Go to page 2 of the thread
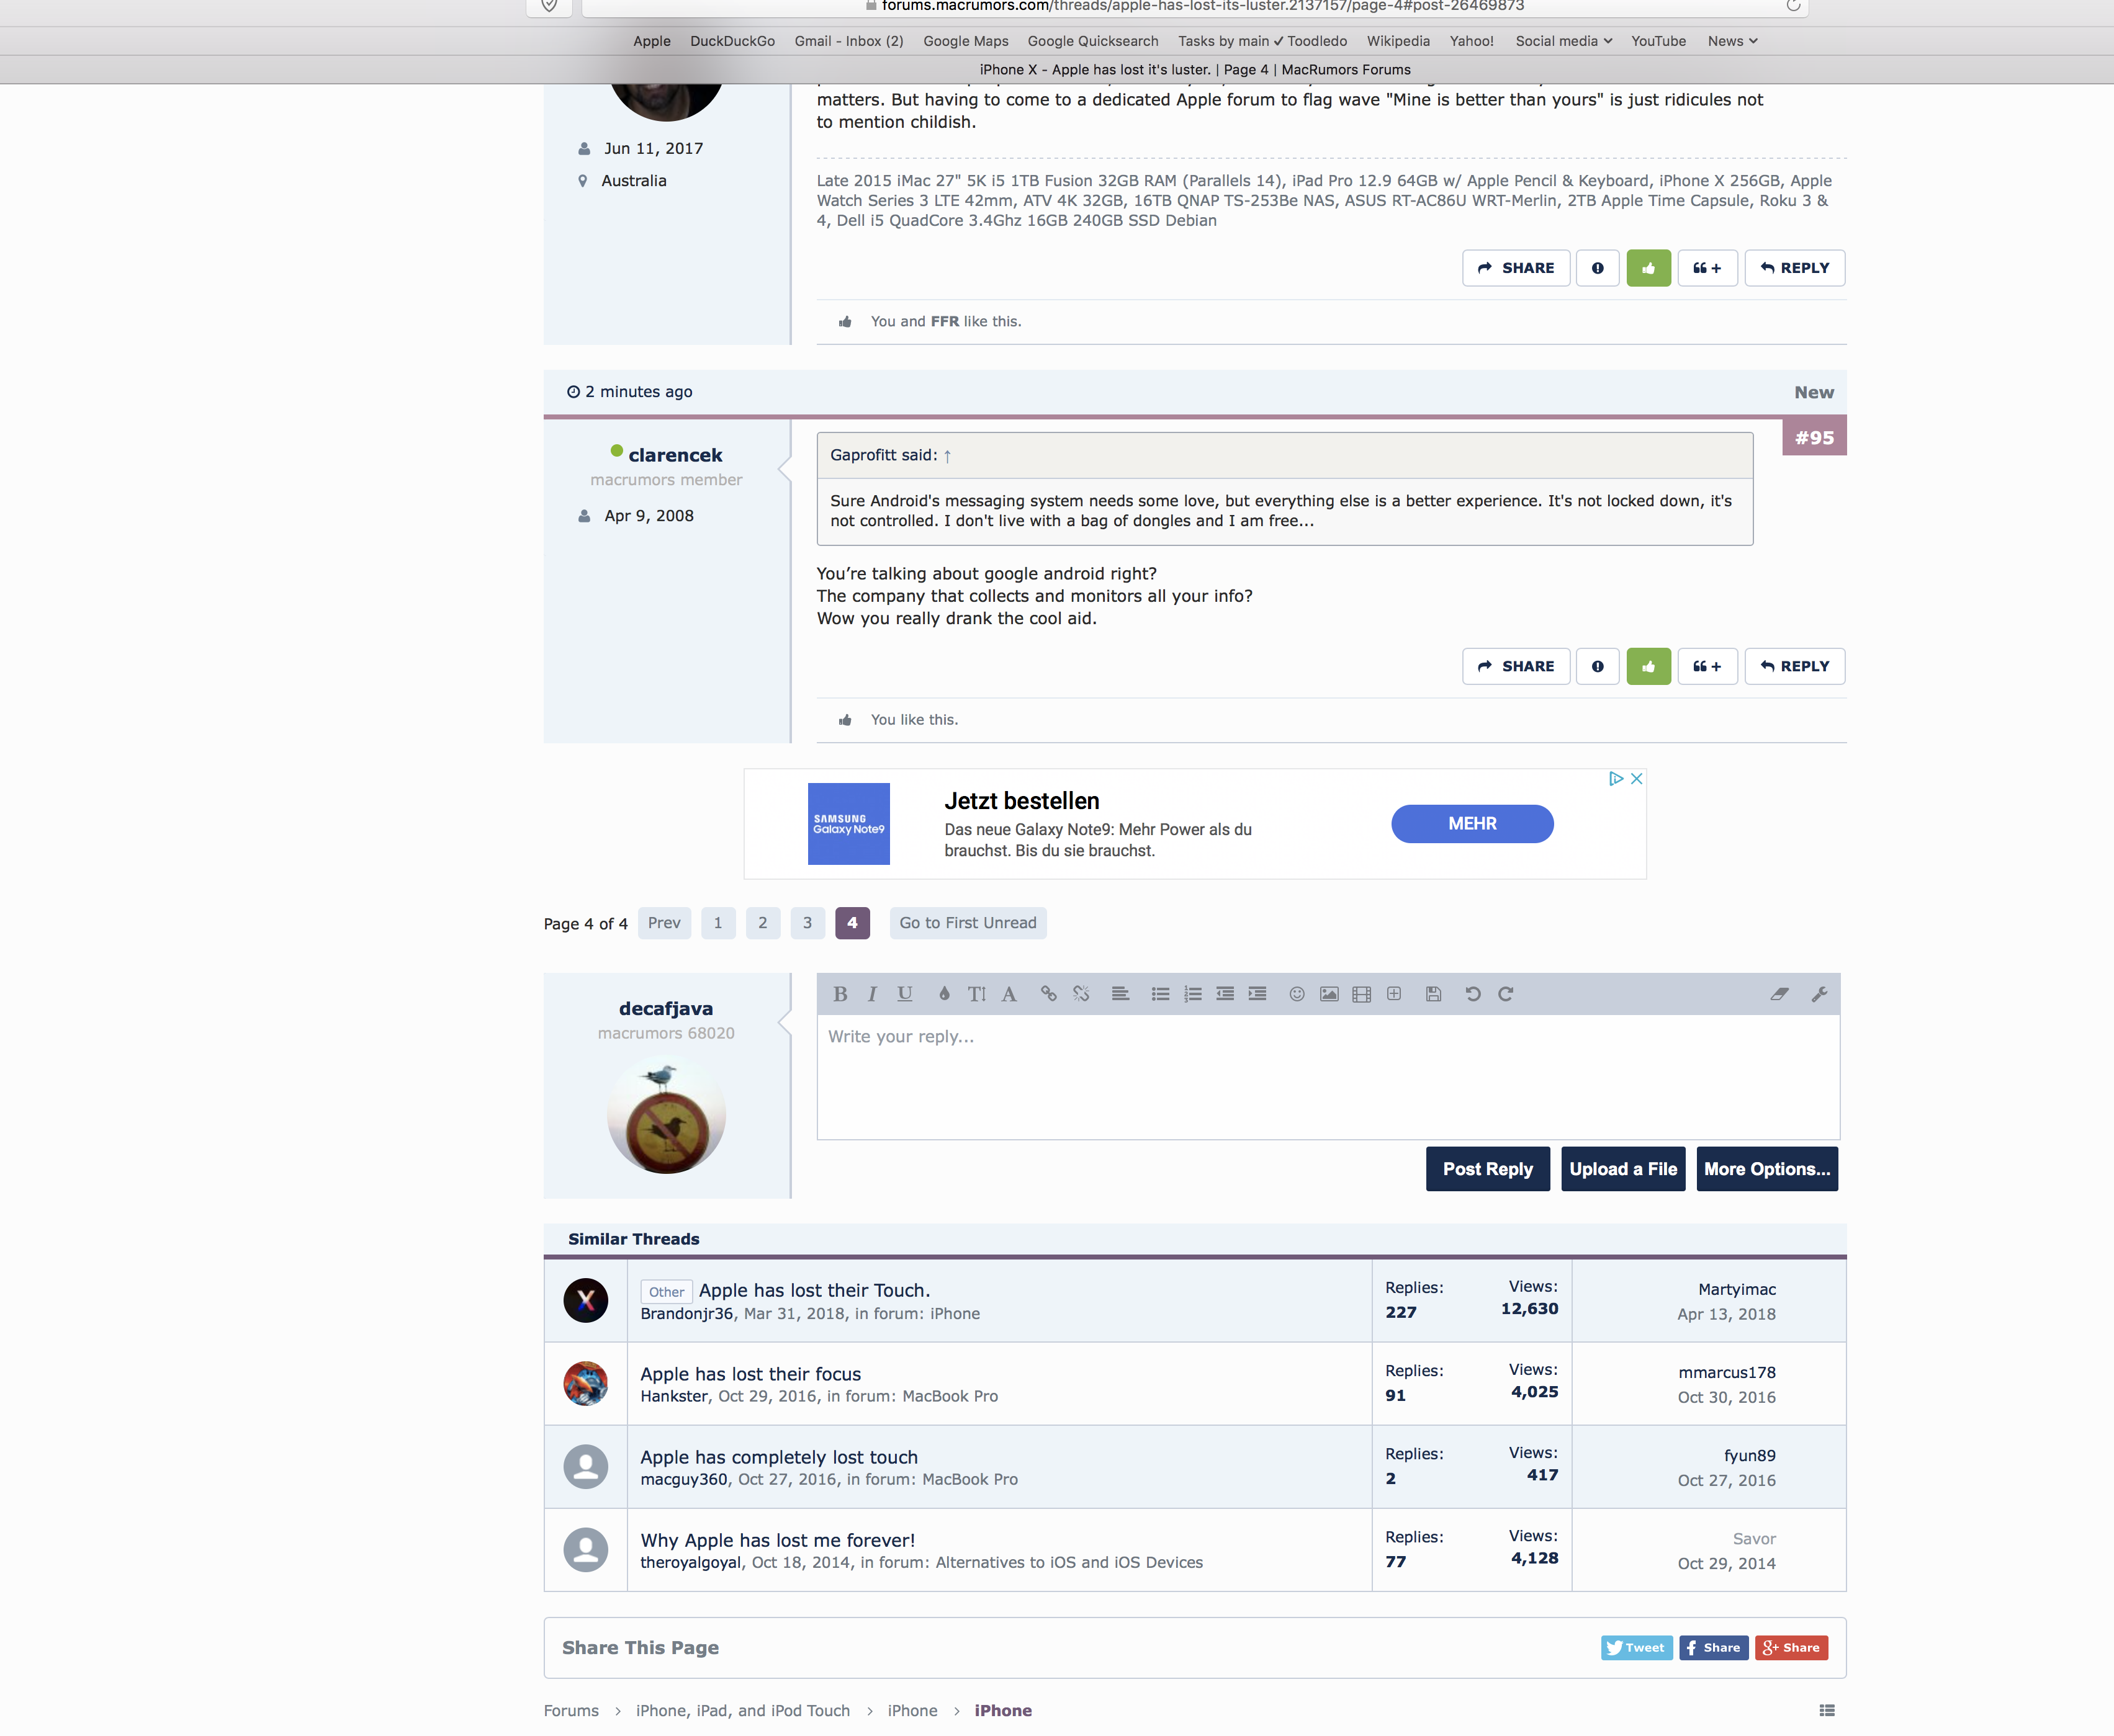 762,923
